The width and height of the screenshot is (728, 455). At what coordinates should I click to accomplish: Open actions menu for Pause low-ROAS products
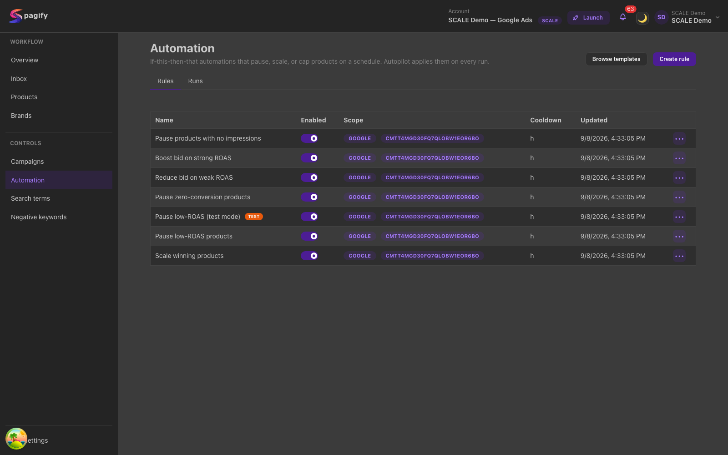pyautogui.click(x=679, y=237)
